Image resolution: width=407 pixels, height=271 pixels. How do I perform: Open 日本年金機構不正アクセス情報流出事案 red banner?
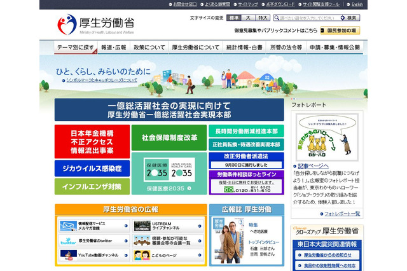[x=92, y=141]
